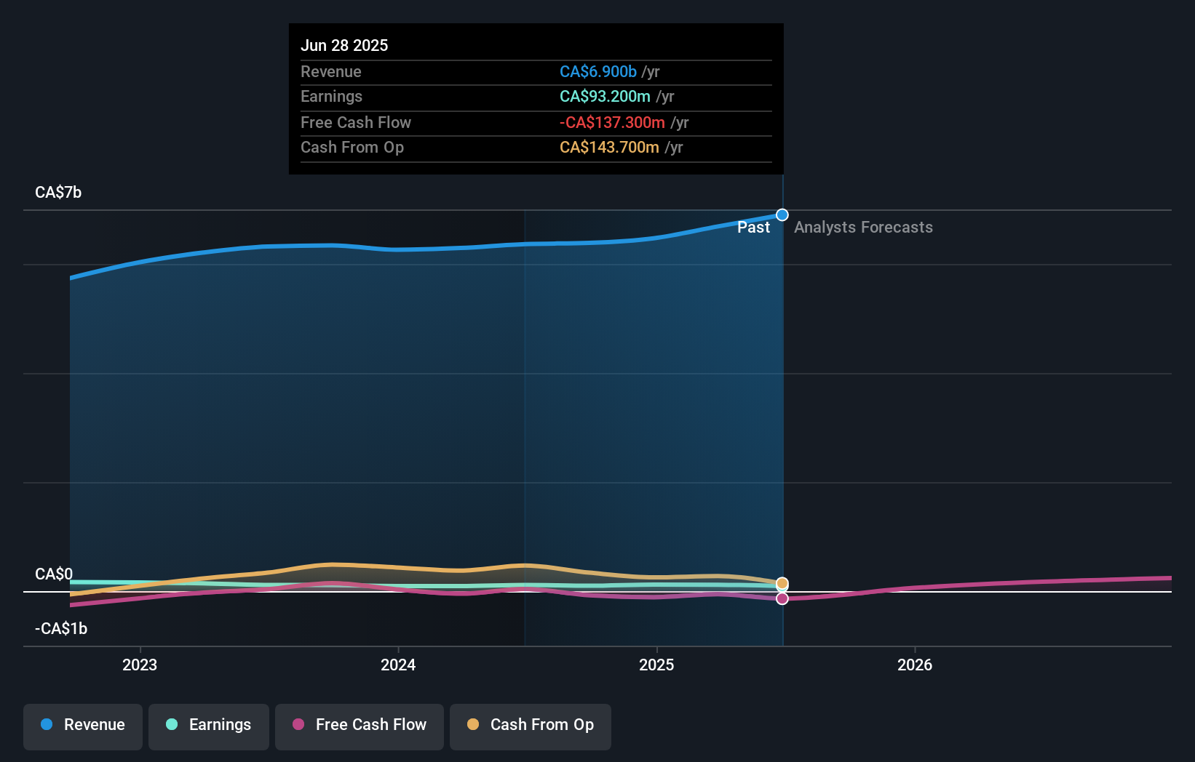This screenshot has height=762, width=1195.
Task: Toggle the Revenue legend item
Action: click(x=82, y=725)
